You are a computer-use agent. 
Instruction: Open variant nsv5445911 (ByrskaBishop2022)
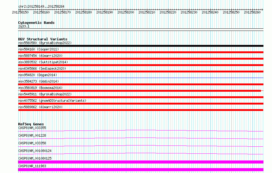pos(45,94)
